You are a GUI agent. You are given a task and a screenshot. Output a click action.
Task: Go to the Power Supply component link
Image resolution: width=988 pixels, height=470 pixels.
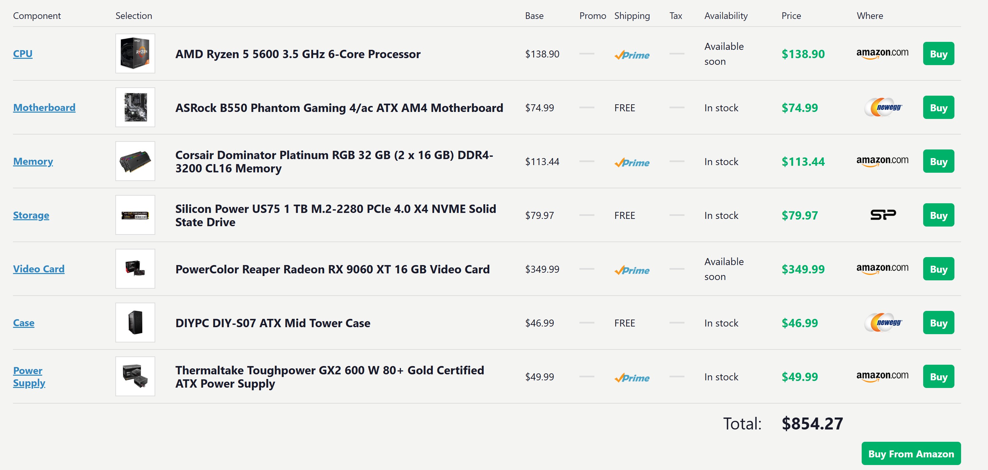coord(29,376)
